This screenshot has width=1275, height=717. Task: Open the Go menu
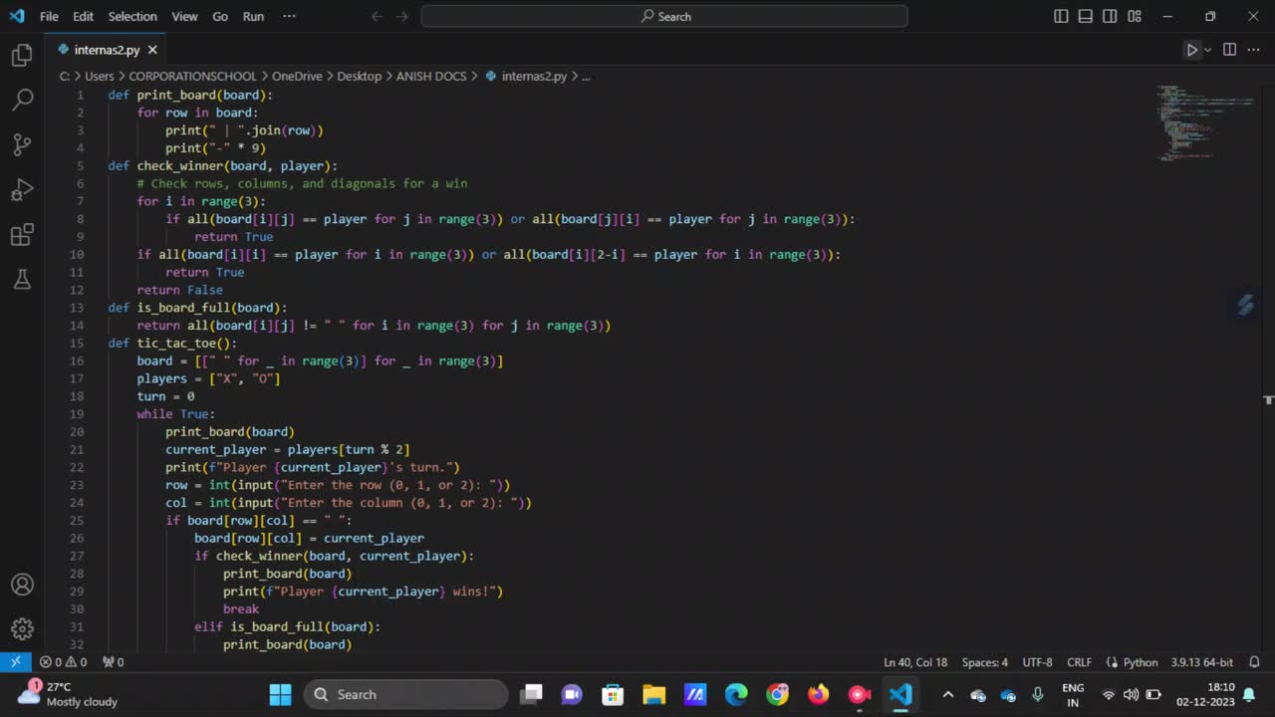pyautogui.click(x=220, y=16)
